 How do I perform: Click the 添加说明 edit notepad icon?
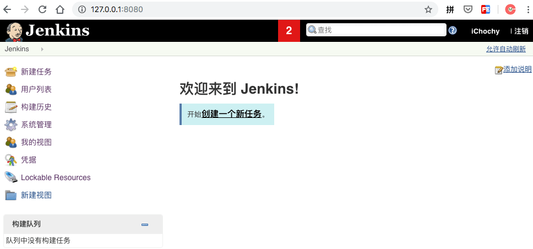pos(499,70)
